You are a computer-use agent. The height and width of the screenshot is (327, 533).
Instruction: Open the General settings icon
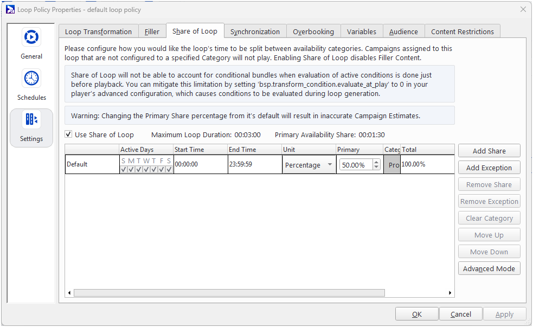click(x=31, y=37)
